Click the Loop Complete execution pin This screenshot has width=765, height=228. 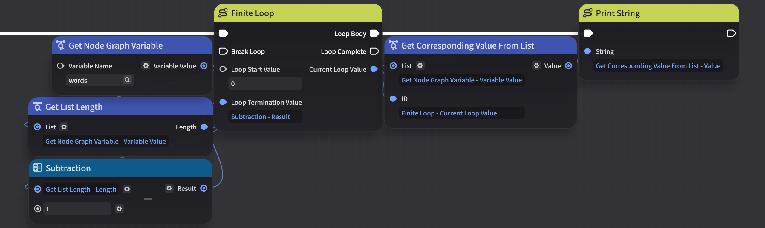pyautogui.click(x=374, y=51)
